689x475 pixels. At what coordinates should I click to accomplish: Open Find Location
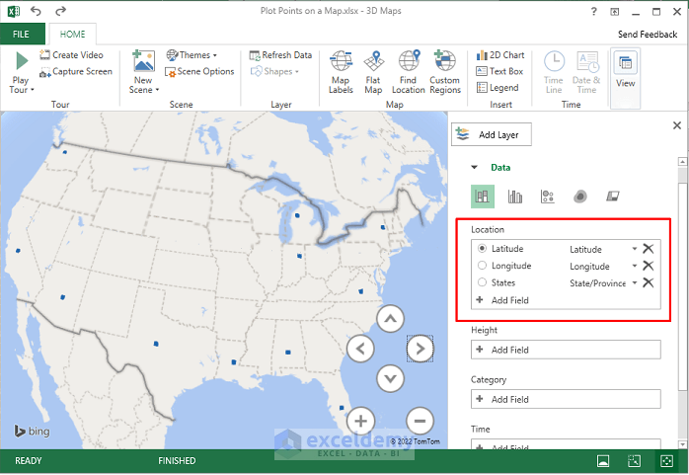(409, 72)
